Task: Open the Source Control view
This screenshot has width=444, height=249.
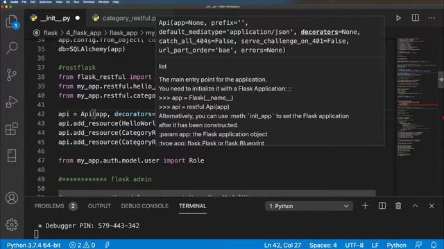Action: tap(12, 75)
